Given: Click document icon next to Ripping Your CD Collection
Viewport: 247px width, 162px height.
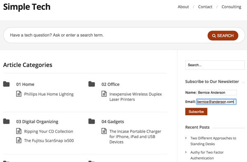Looking at the screenshot, I should tap(19, 131).
